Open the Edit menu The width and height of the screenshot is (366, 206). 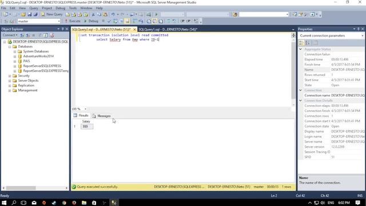click(13, 8)
